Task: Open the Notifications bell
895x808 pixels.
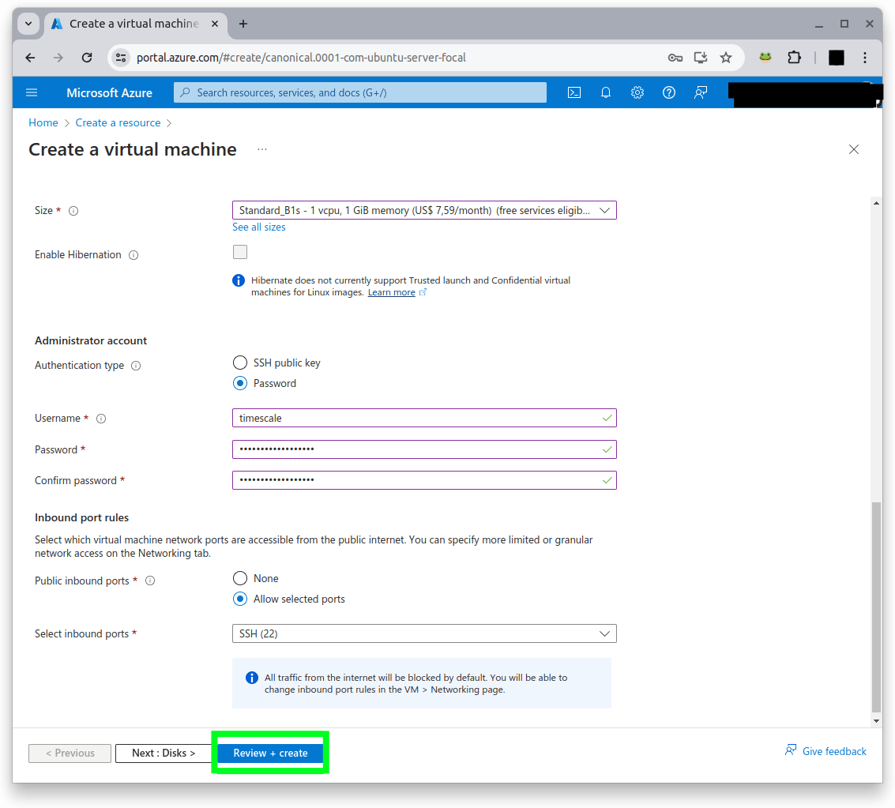Action: coord(606,92)
